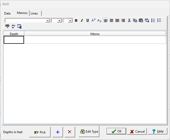Cut selection with scissors icon

tap(129, 20)
